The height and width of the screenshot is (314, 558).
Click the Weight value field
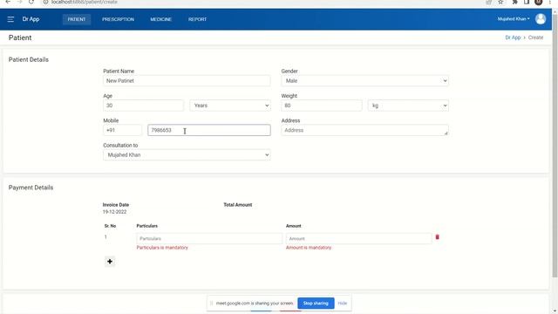point(322,106)
